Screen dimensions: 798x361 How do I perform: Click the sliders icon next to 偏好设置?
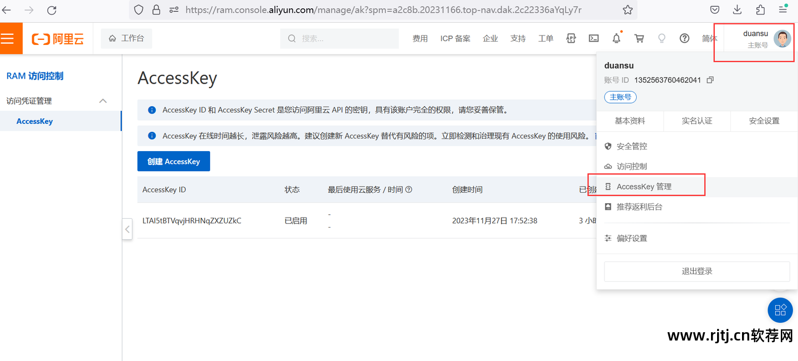coord(608,238)
